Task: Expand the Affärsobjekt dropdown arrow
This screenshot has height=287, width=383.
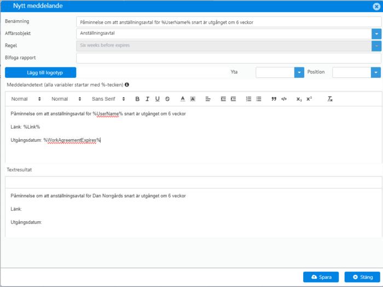Action: click(x=376, y=34)
